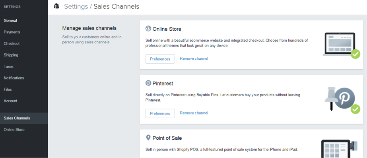Click green checkmark badge on Online Store card

point(355,54)
